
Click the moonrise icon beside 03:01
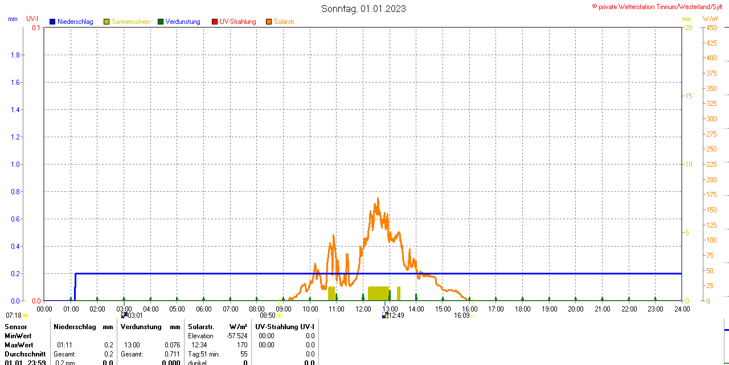(x=124, y=315)
